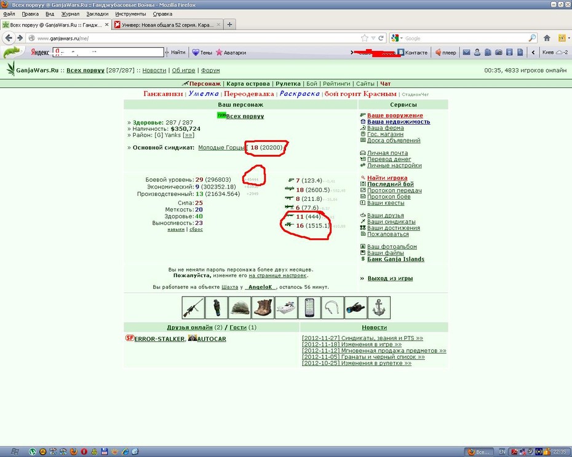Open Opera from the taskbar quick launch
This screenshot has width=572, height=457.
[84, 452]
